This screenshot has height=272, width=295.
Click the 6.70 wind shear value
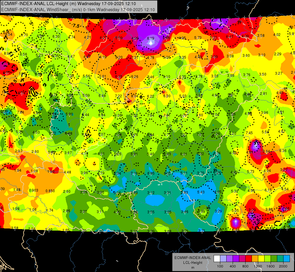24,35
